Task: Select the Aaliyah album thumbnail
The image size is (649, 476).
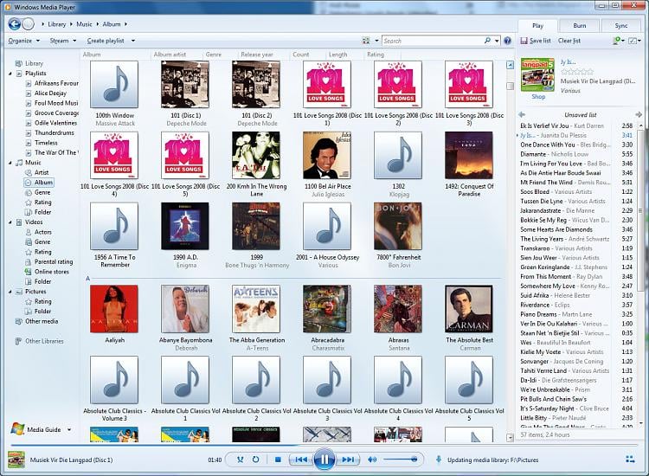Action: pyautogui.click(x=114, y=309)
